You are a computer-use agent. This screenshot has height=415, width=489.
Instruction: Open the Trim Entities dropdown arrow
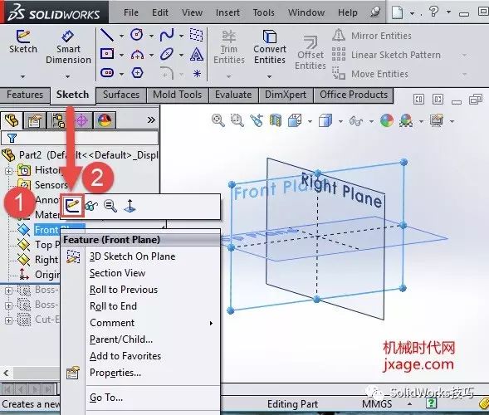228,76
